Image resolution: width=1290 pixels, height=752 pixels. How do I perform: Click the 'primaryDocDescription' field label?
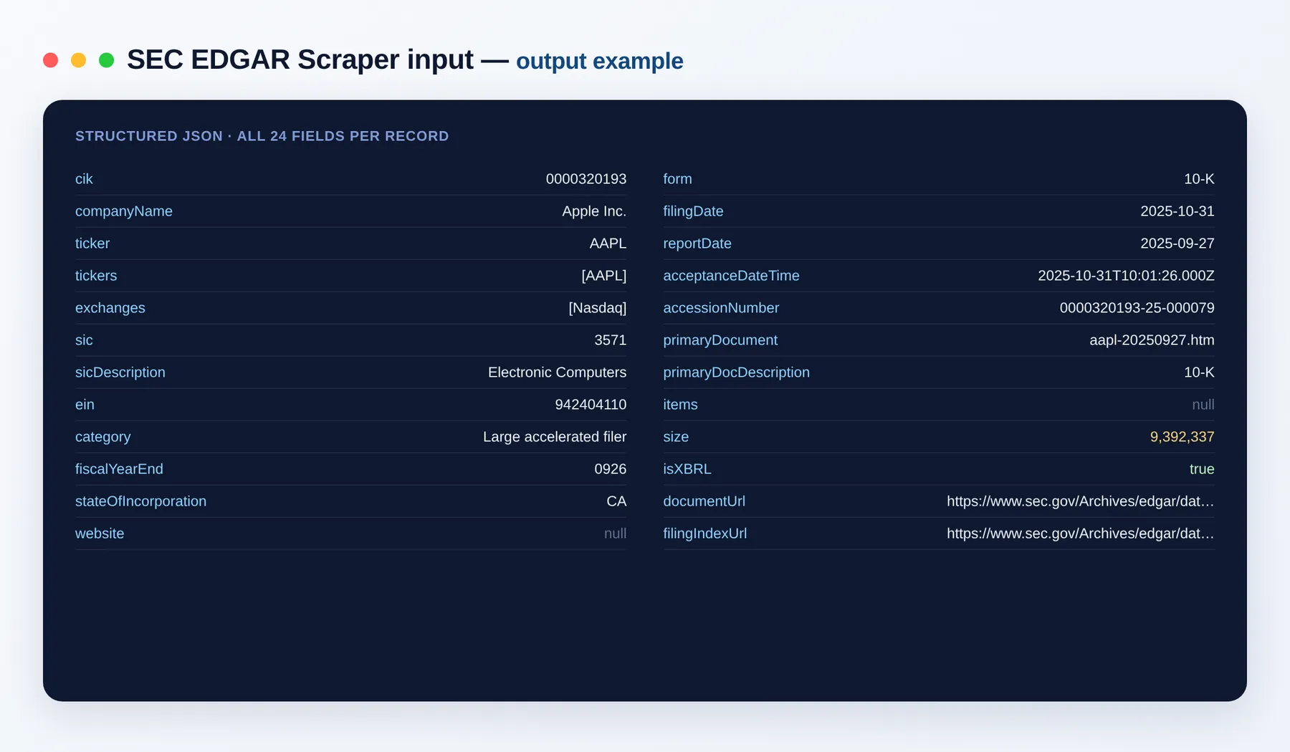pyautogui.click(x=736, y=372)
